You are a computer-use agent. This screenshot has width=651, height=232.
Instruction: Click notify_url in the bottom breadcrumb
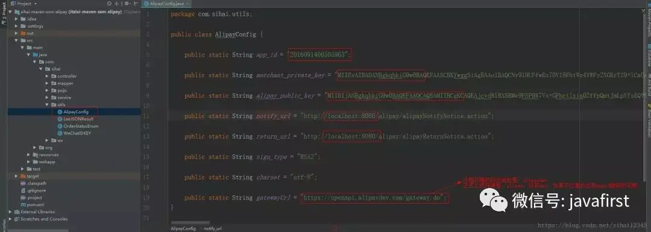[x=213, y=228]
